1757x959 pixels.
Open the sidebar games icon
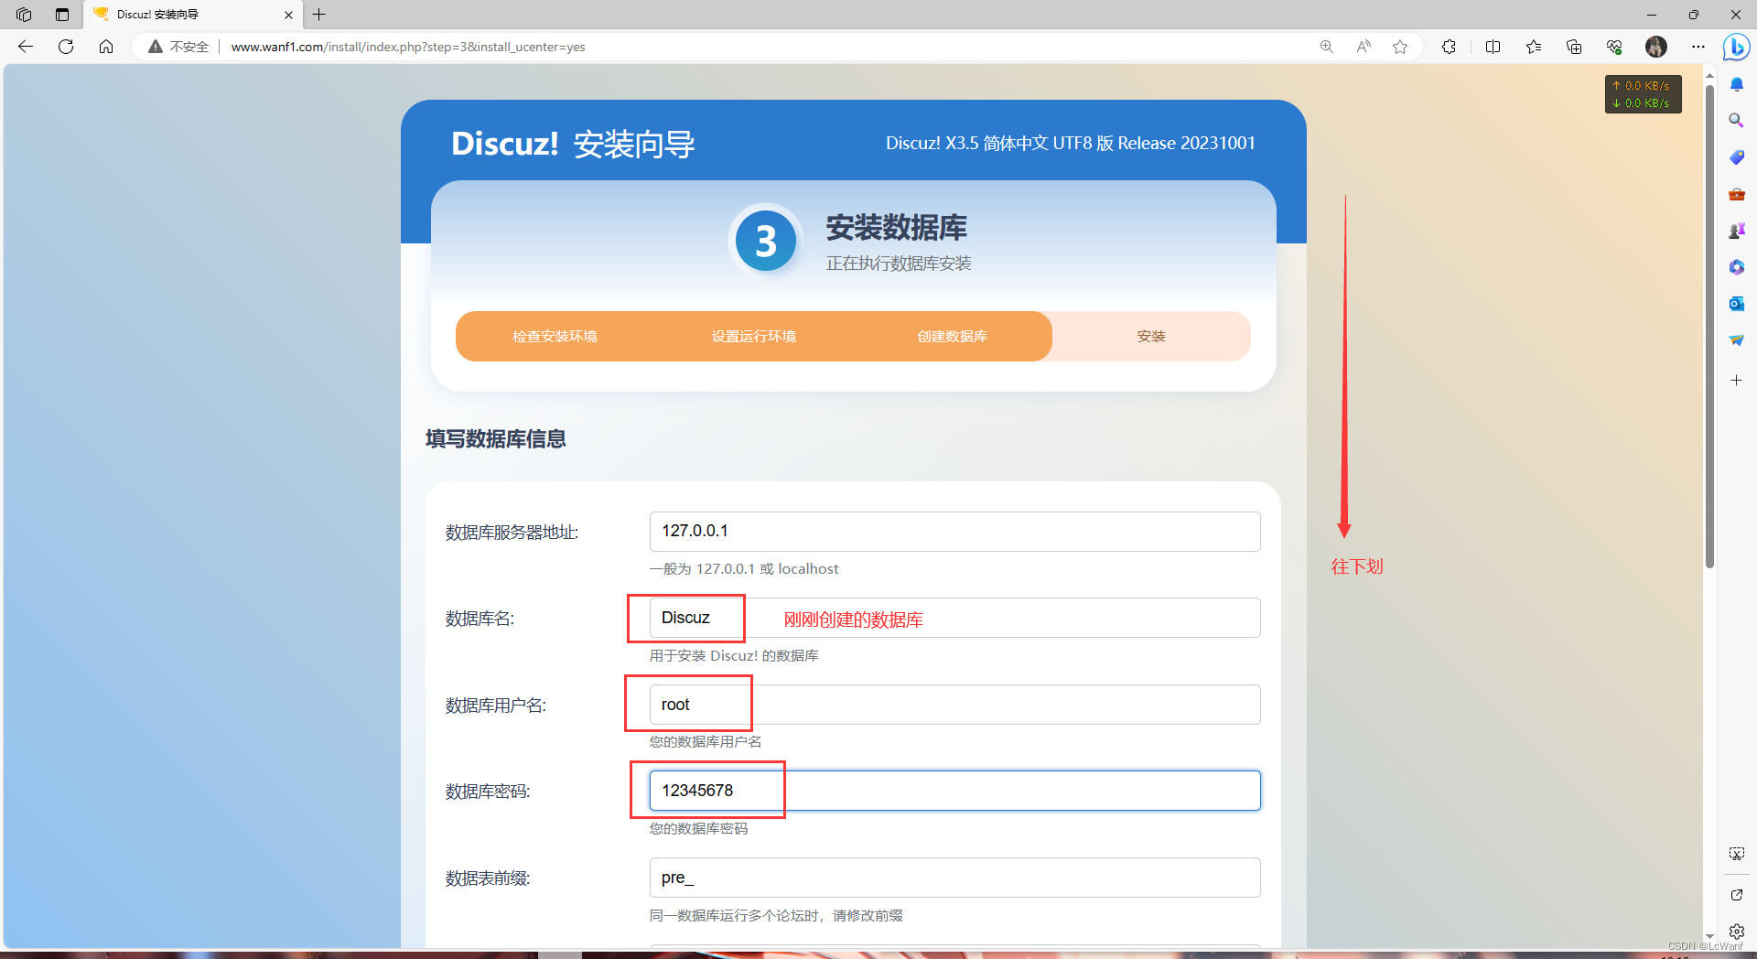(x=1736, y=231)
